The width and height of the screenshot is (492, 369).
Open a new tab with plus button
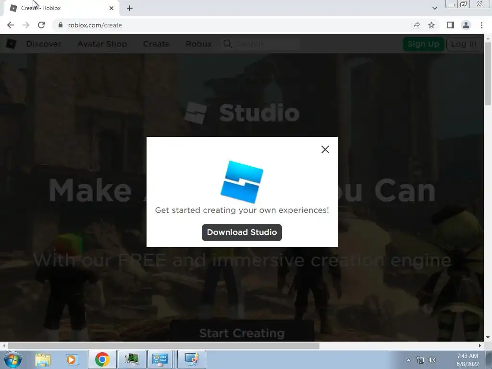tap(130, 8)
